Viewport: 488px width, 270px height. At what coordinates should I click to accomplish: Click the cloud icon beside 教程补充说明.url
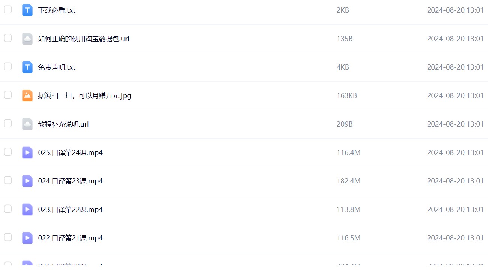pyautogui.click(x=27, y=124)
